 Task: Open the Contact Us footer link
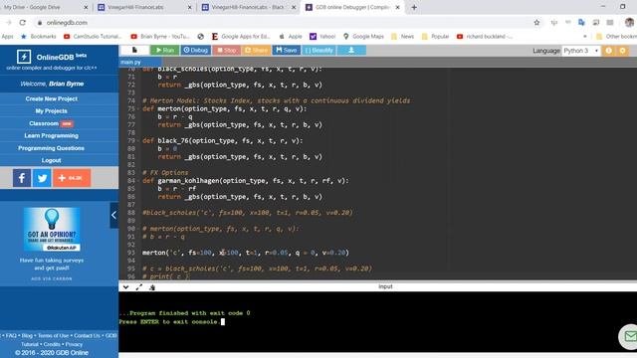87,336
